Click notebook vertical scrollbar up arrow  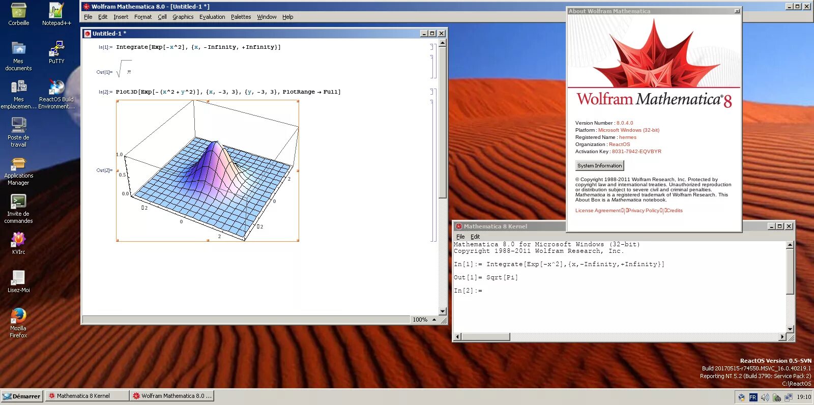(x=443, y=43)
